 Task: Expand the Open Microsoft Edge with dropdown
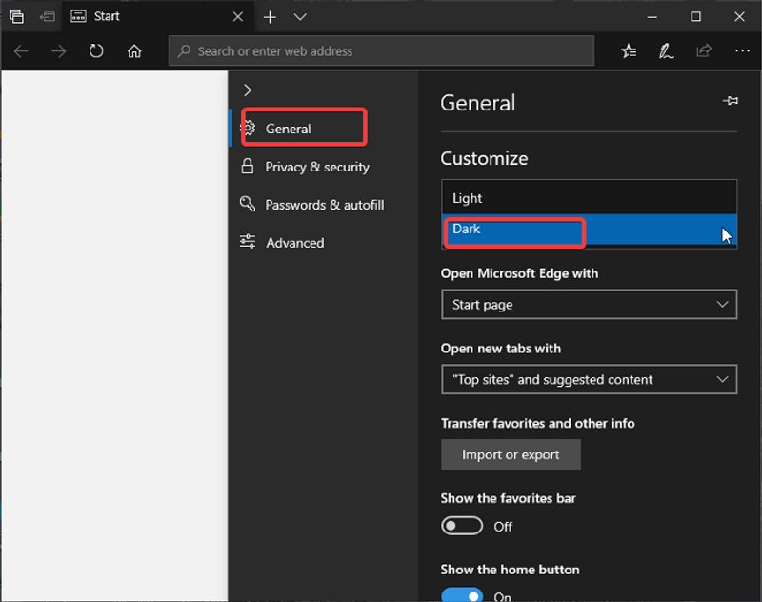pos(589,305)
